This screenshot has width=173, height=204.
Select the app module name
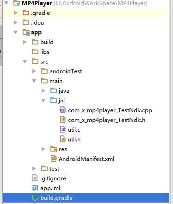click(x=36, y=32)
